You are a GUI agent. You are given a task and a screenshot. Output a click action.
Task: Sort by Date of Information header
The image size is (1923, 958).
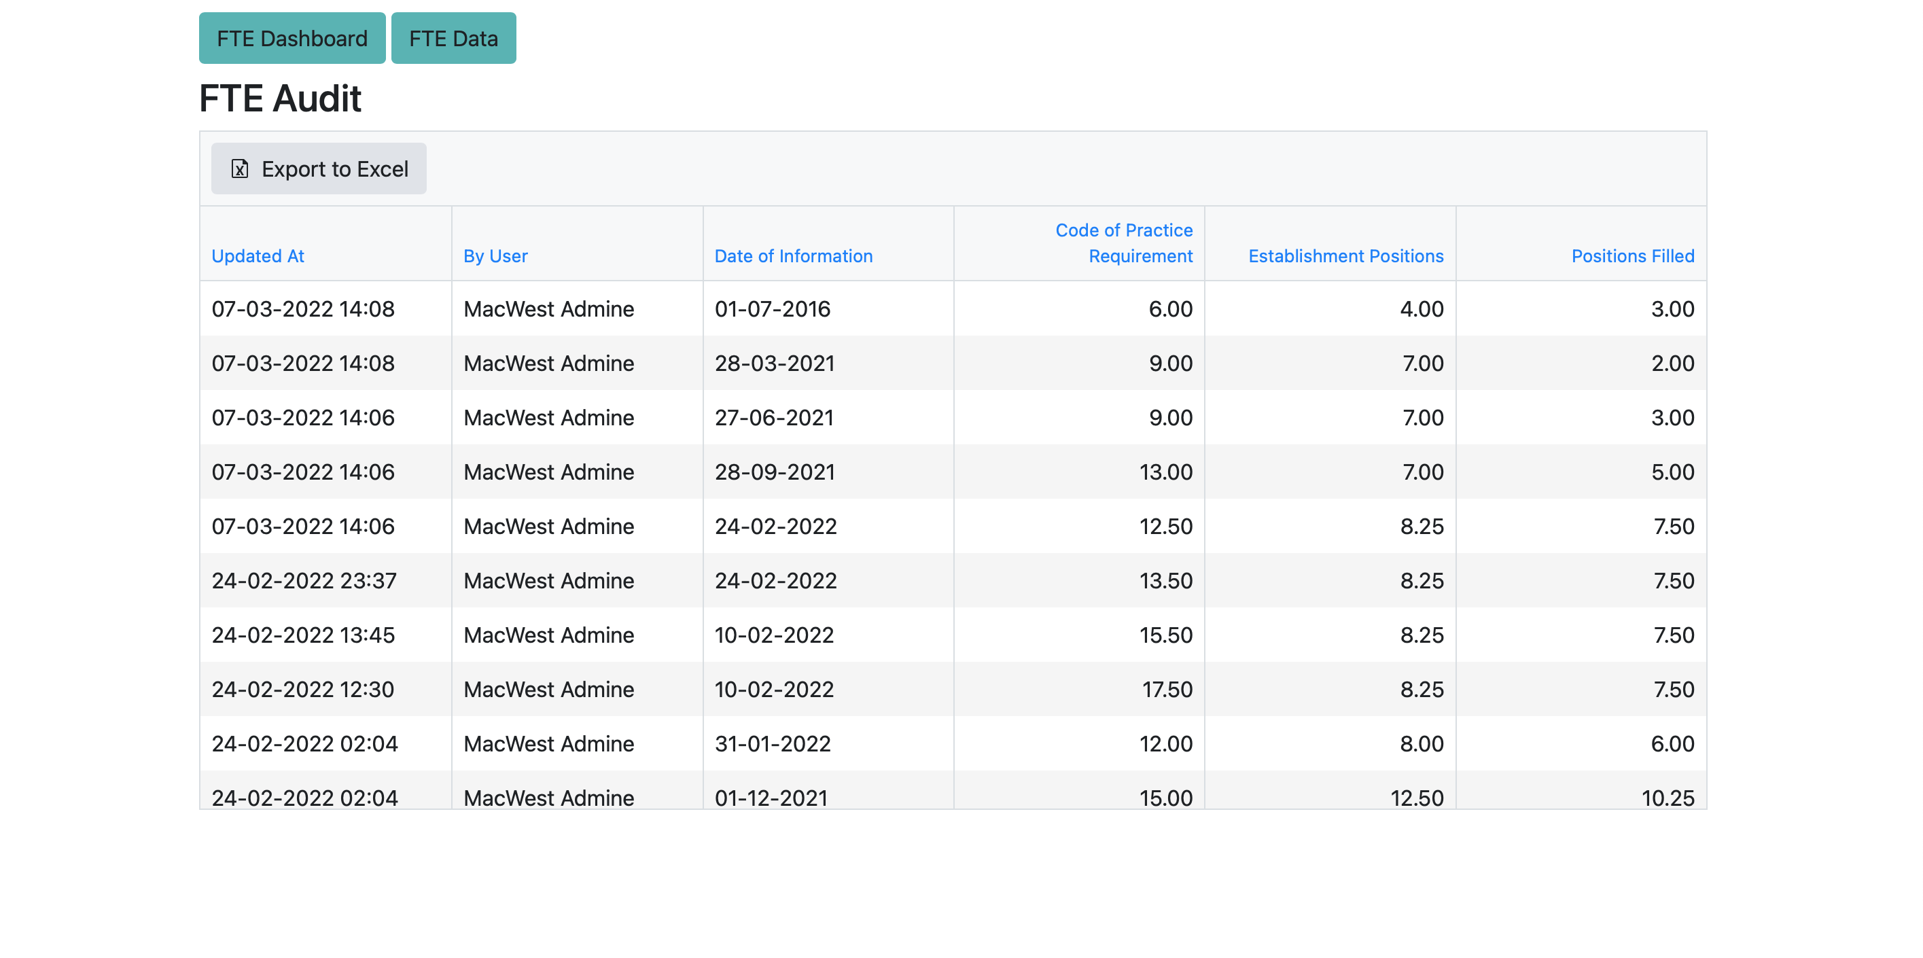pyautogui.click(x=793, y=256)
